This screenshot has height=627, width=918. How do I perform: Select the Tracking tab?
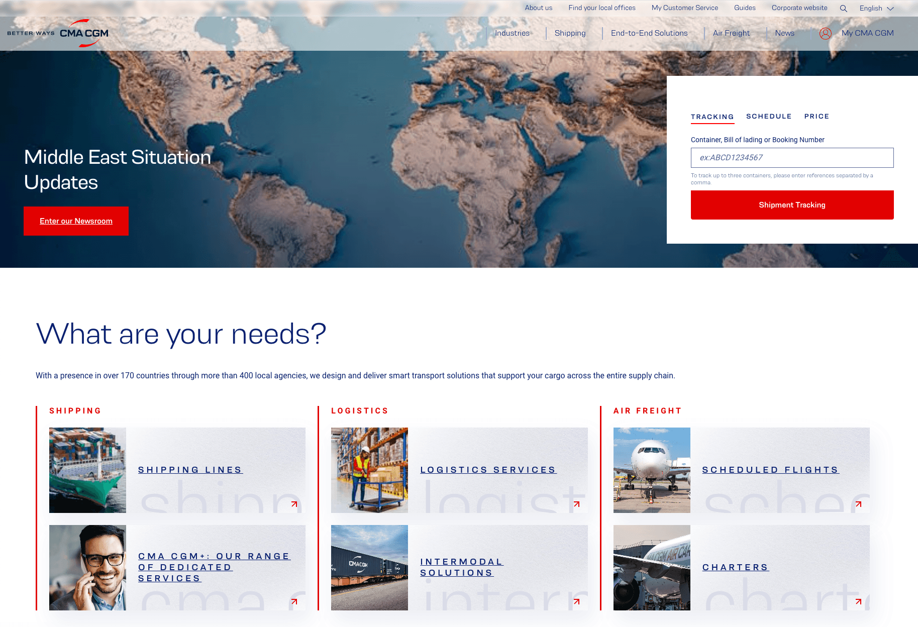(712, 117)
